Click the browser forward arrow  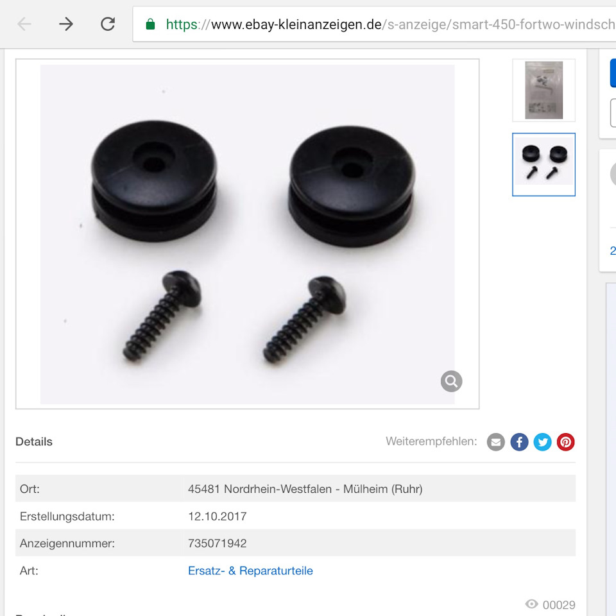(x=66, y=24)
